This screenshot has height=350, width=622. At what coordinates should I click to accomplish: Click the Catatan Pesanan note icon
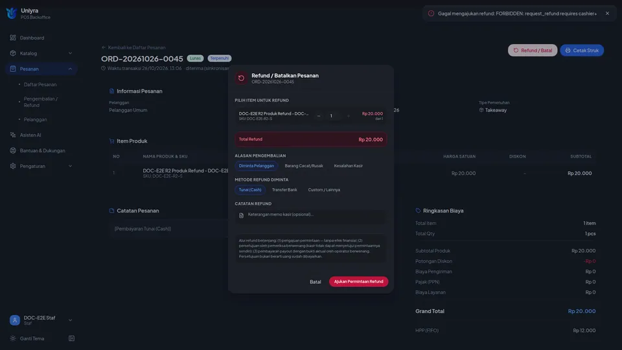click(111, 211)
